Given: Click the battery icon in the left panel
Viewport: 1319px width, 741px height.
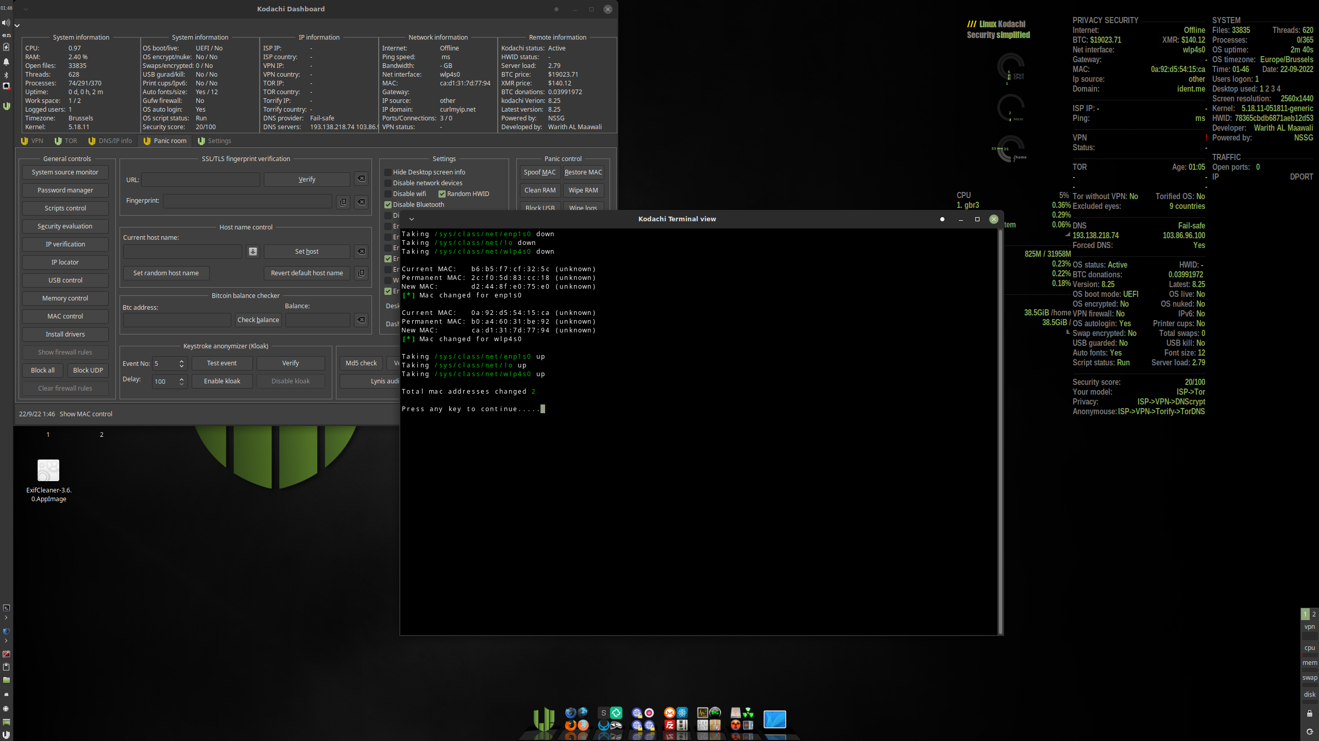Looking at the screenshot, I should click(6, 47).
